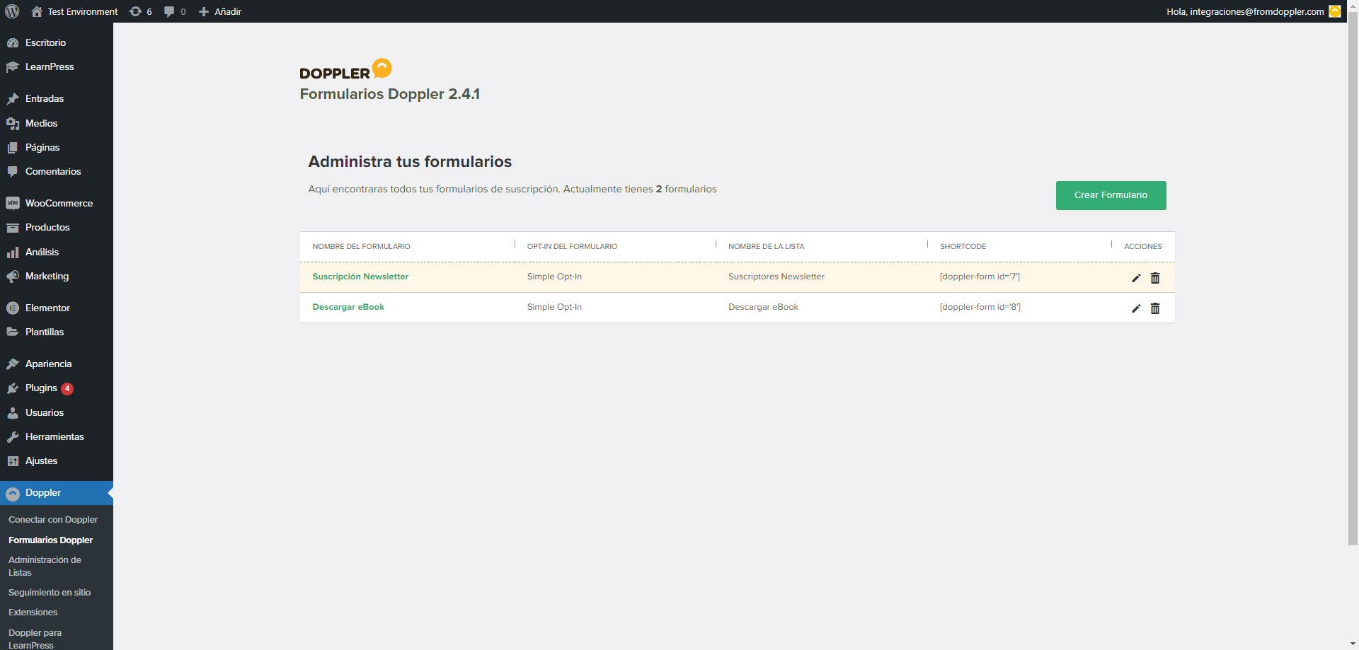
Task: Open the Descargar eBook form link
Action: point(348,307)
